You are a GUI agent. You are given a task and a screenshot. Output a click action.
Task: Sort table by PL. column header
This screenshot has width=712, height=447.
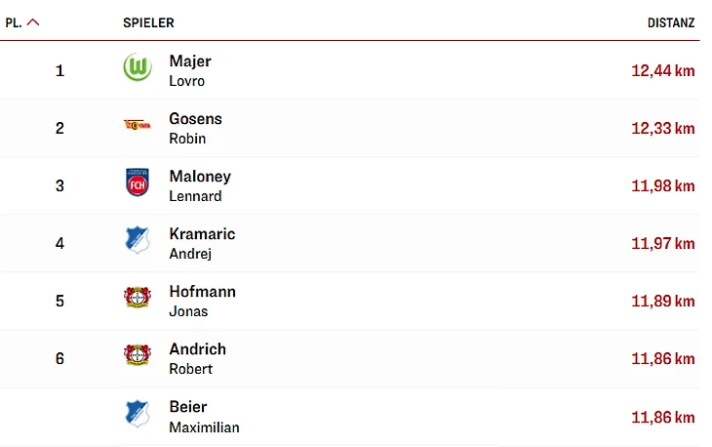pos(14,22)
